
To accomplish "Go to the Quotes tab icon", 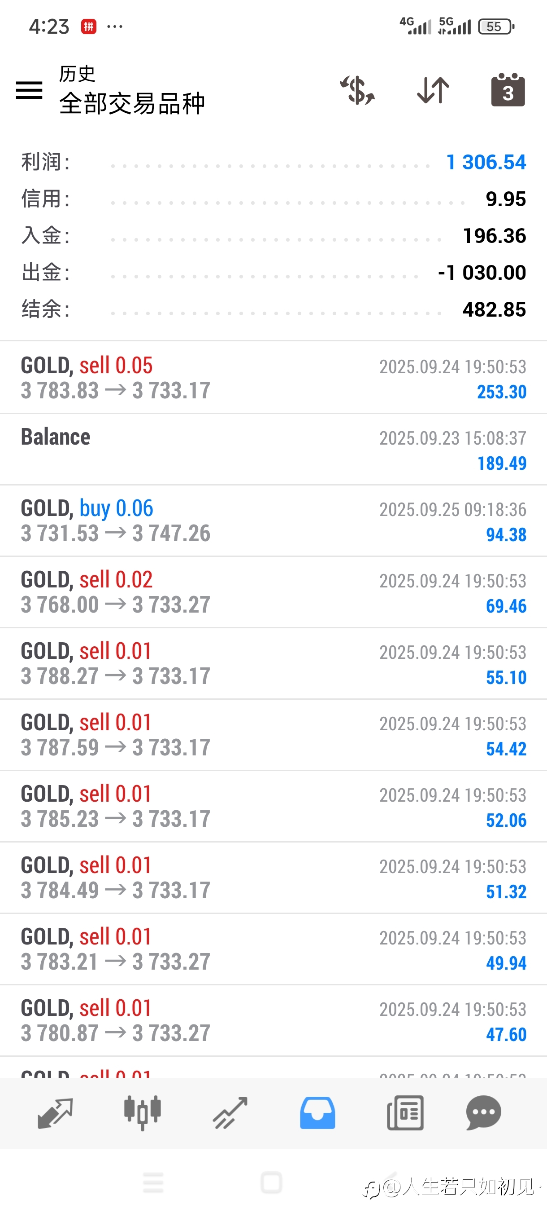I will [x=55, y=1113].
